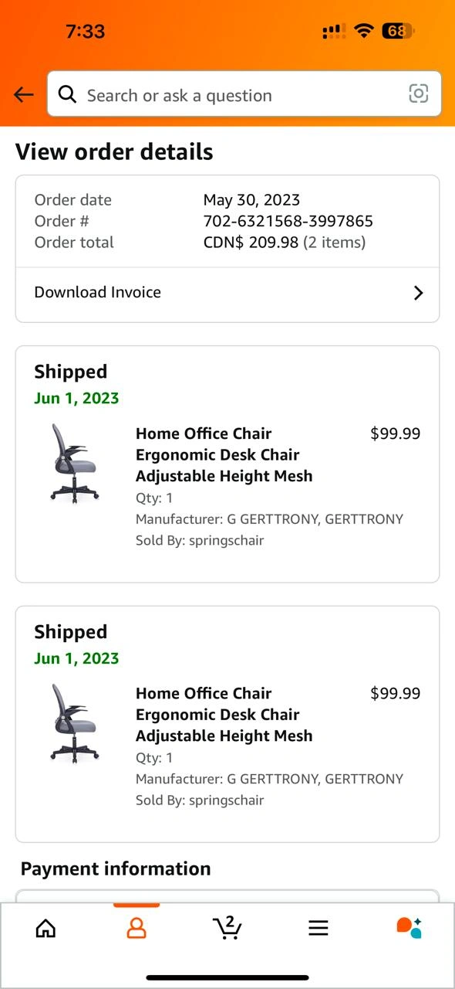Tap the Download Invoice row
Image resolution: width=455 pixels, height=989 pixels.
pyautogui.click(x=228, y=293)
